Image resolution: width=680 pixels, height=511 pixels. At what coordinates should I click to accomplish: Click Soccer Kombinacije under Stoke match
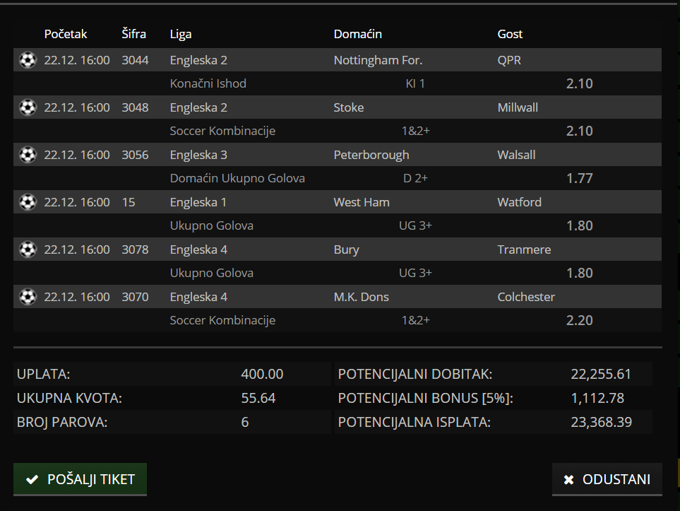click(x=222, y=131)
